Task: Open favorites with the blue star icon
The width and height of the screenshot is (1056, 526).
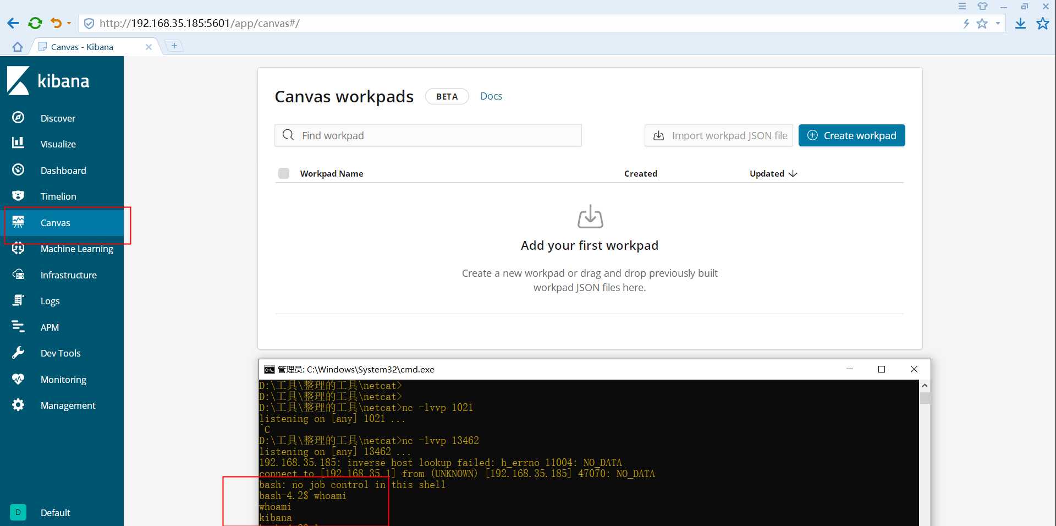Action: tap(1043, 23)
